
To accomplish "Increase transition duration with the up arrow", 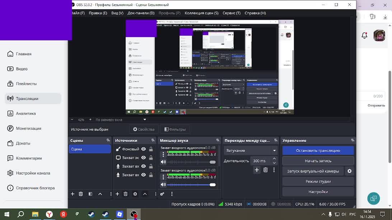I will point(274,159).
